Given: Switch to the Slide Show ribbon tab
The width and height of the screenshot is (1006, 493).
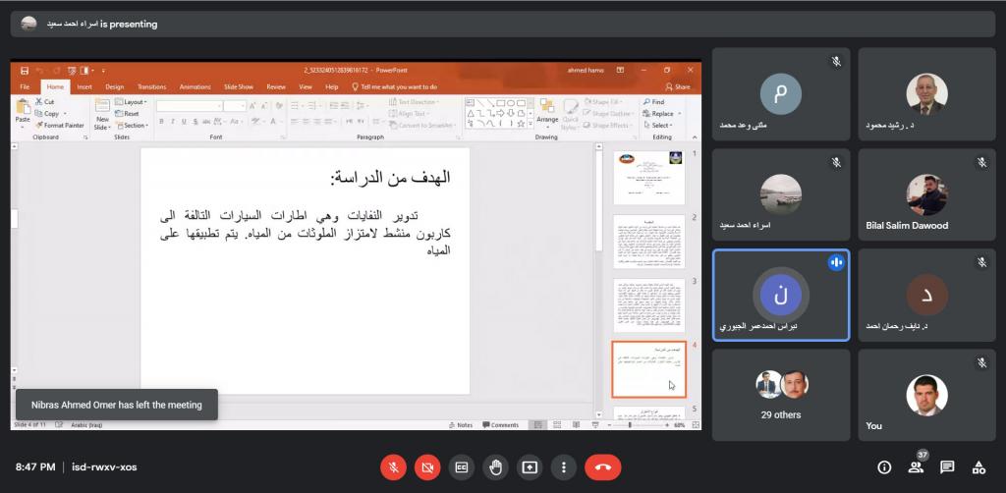Looking at the screenshot, I should (x=239, y=86).
